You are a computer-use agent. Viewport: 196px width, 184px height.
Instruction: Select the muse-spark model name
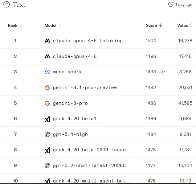pyautogui.click(x=67, y=72)
